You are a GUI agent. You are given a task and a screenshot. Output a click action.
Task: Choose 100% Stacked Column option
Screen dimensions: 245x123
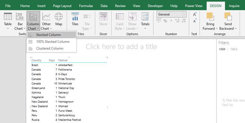click(51, 42)
